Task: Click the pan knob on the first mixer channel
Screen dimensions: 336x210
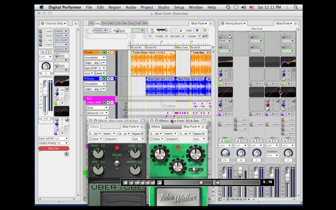Action: coord(225,153)
